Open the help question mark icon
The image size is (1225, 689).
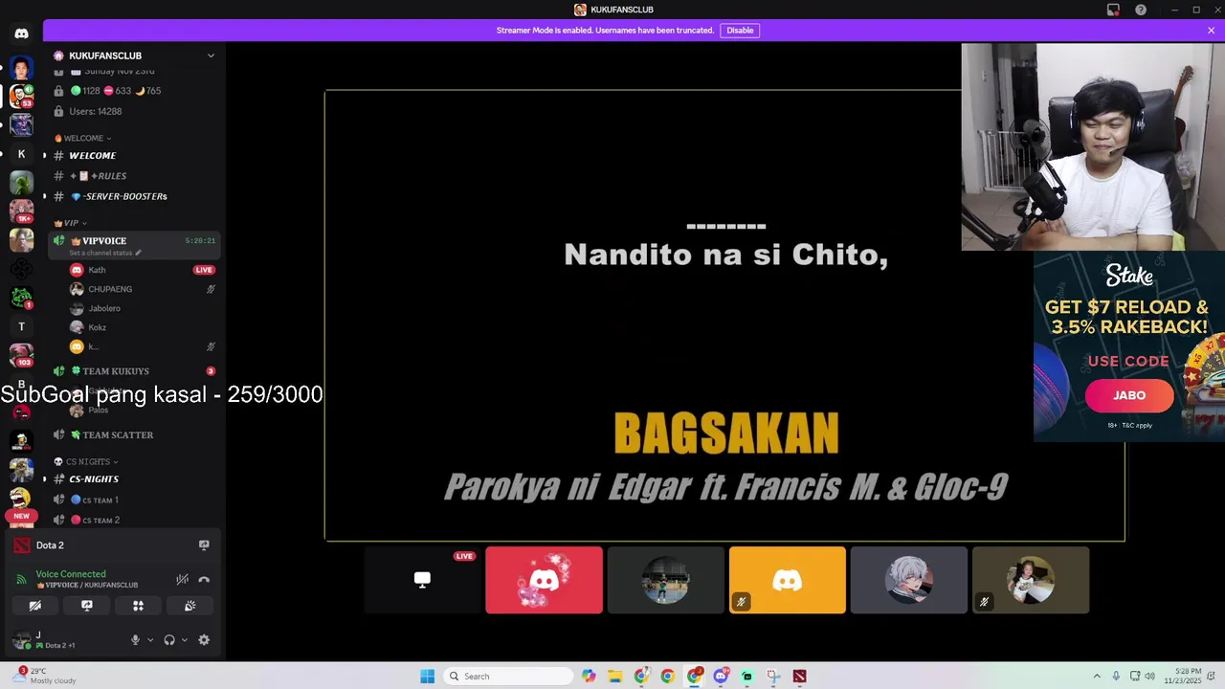tap(1141, 10)
